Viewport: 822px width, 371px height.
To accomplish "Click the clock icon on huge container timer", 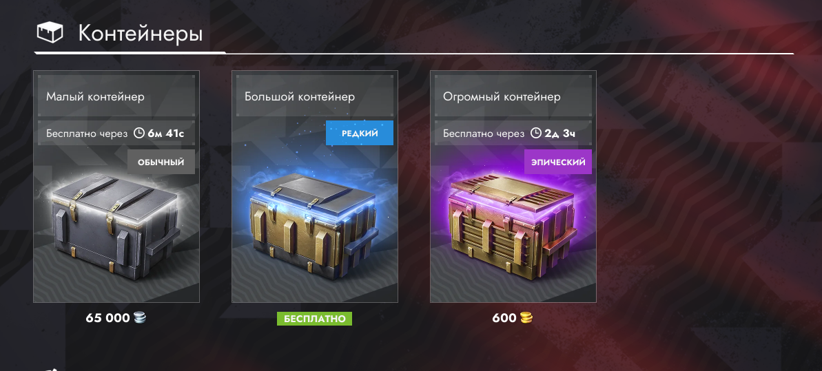I will [536, 133].
